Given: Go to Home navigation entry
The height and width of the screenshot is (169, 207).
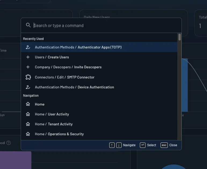Looking at the screenshot, I should coord(99,104).
